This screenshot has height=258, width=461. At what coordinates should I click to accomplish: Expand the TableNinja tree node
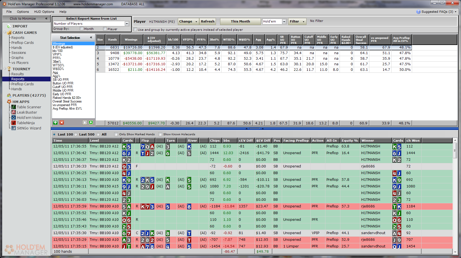click(x=9, y=123)
